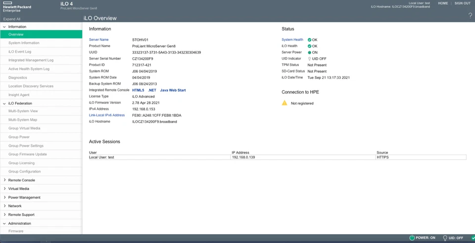
Task: Launch the HTML5 remote console
Action: pyautogui.click(x=138, y=90)
